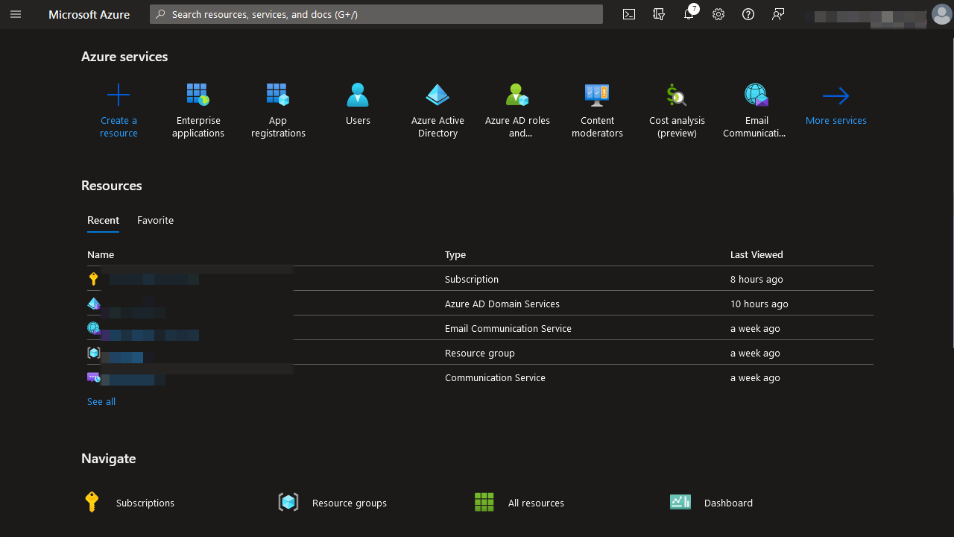Open the Resource groups navigation link

[x=350, y=503]
